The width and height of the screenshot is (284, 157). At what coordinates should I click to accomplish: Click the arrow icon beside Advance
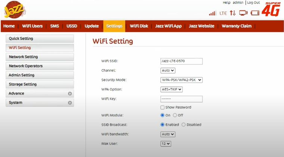tap(70, 94)
